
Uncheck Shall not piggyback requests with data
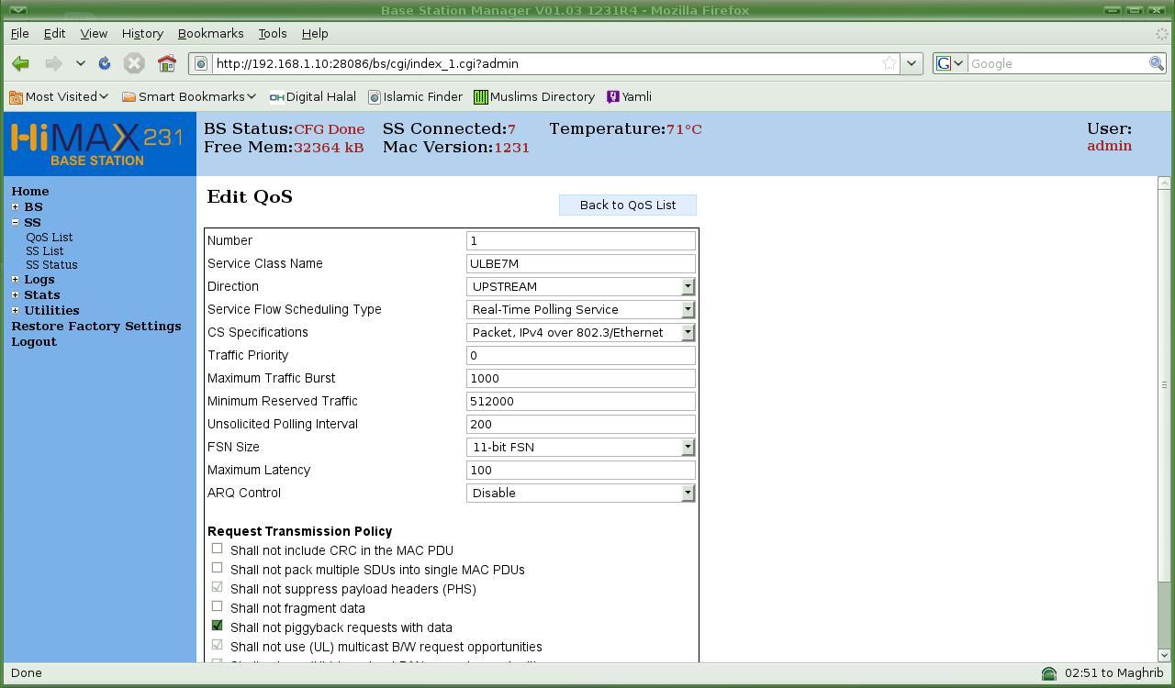coord(218,626)
